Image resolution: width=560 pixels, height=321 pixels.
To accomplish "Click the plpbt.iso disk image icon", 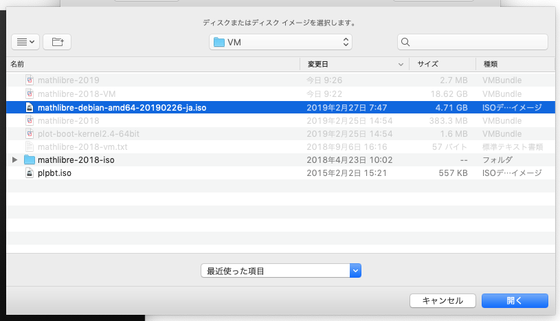I will [x=29, y=173].
